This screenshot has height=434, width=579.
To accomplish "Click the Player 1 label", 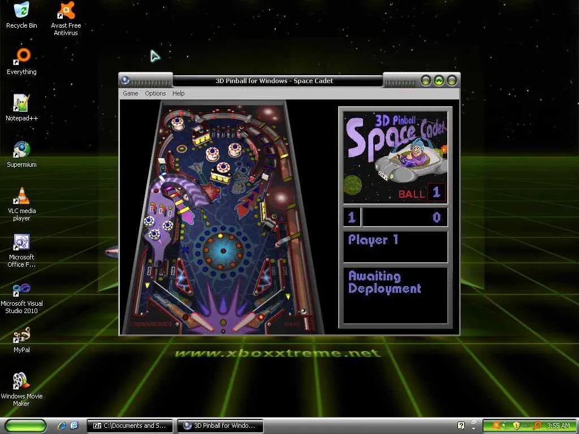I will pos(373,240).
